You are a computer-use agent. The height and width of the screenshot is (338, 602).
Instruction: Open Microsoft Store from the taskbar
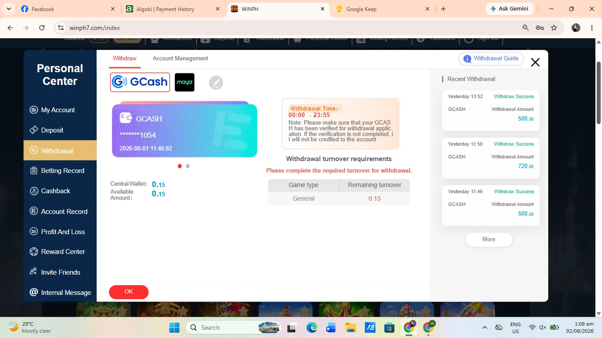[x=389, y=327]
